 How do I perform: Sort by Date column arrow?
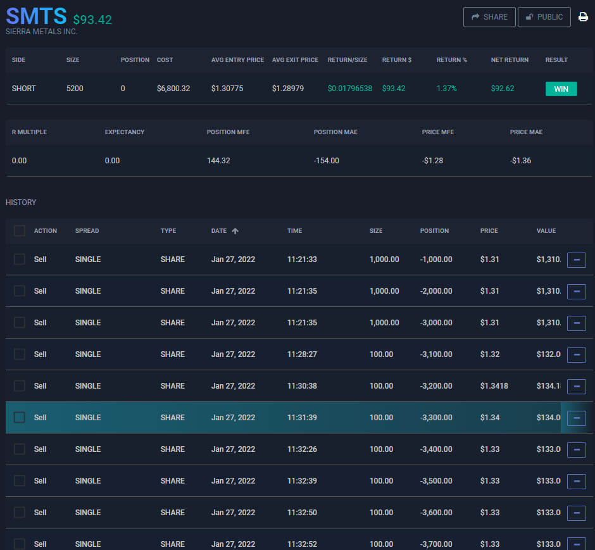(x=235, y=231)
